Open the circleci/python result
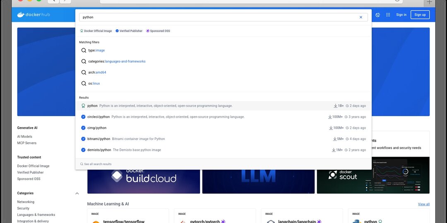The height and width of the screenshot is (223, 447). click(223, 117)
